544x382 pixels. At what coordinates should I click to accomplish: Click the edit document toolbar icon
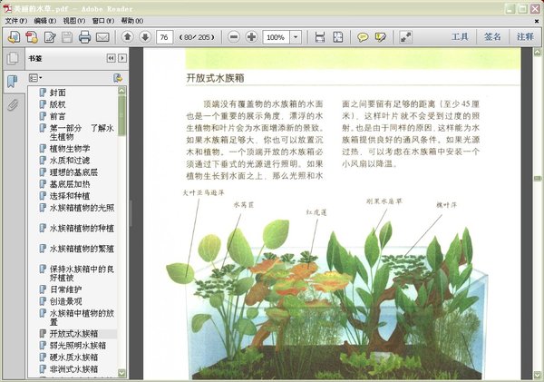tap(50, 37)
